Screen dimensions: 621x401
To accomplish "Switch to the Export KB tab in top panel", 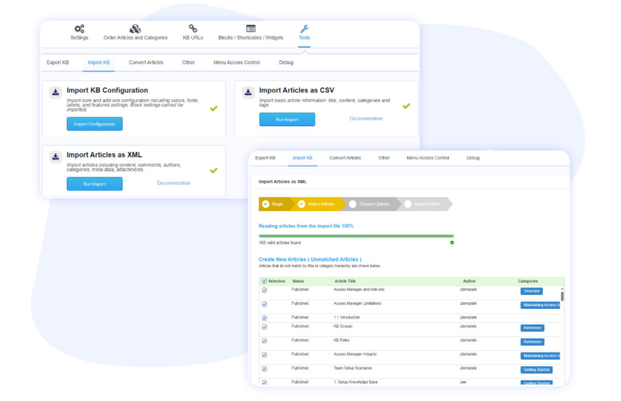I will click(x=58, y=62).
